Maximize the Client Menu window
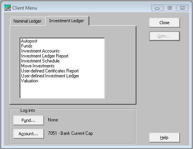Image resolution: width=193 pixels, height=149 pixels. [x=170, y=8]
